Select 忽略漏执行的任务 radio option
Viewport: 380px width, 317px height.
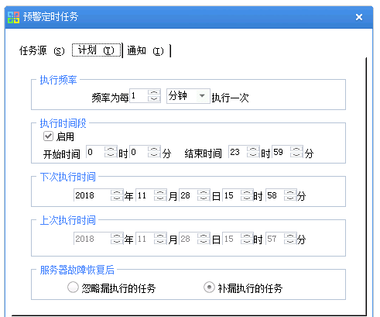[x=73, y=288]
